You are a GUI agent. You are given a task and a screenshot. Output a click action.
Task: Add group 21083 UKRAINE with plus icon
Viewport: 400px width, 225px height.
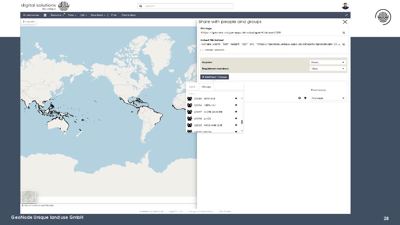pos(236,98)
